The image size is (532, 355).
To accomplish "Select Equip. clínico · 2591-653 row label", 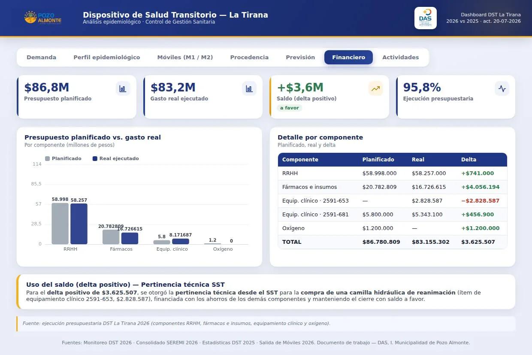I will 315,201.
